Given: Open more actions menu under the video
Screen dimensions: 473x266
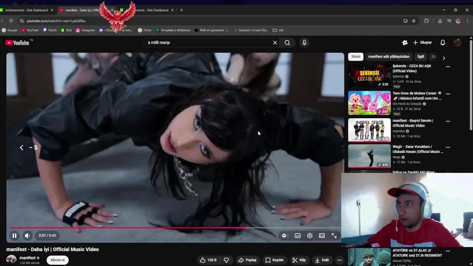Looking at the screenshot, I should (340, 260).
